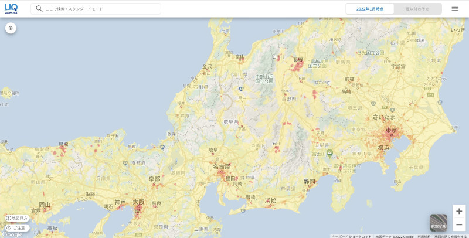Open キーボード ショートカット link
469x238 pixels.
(351, 236)
